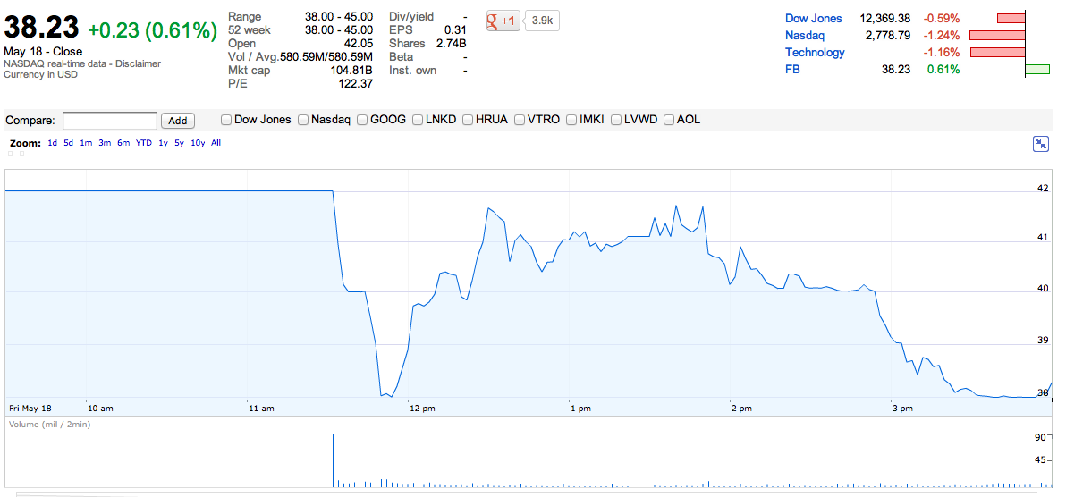Set chart zoom to 5y
Viewport: 1066px width, 497px height.
click(x=179, y=143)
